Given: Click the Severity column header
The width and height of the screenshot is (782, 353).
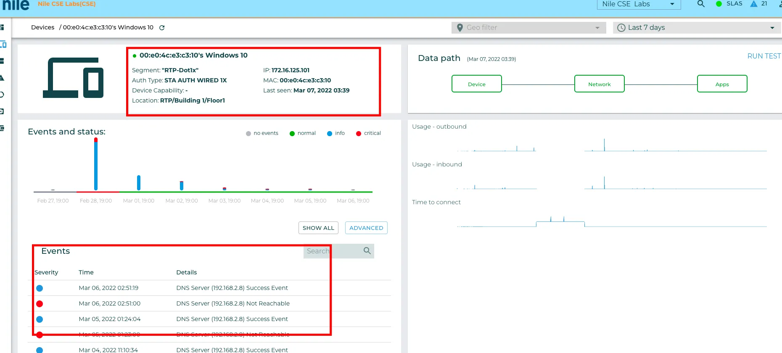Looking at the screenshot, I should pos(46,272).
